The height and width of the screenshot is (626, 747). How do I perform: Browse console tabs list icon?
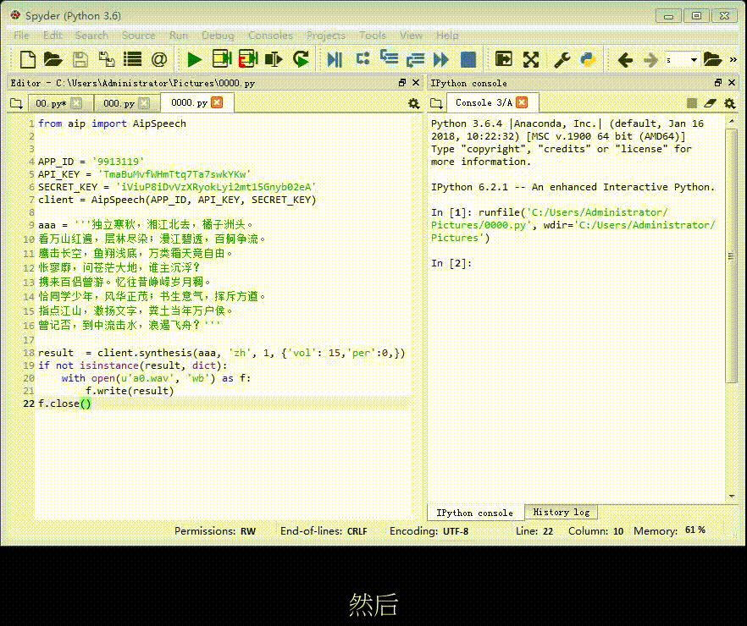[x=436, y=103]
